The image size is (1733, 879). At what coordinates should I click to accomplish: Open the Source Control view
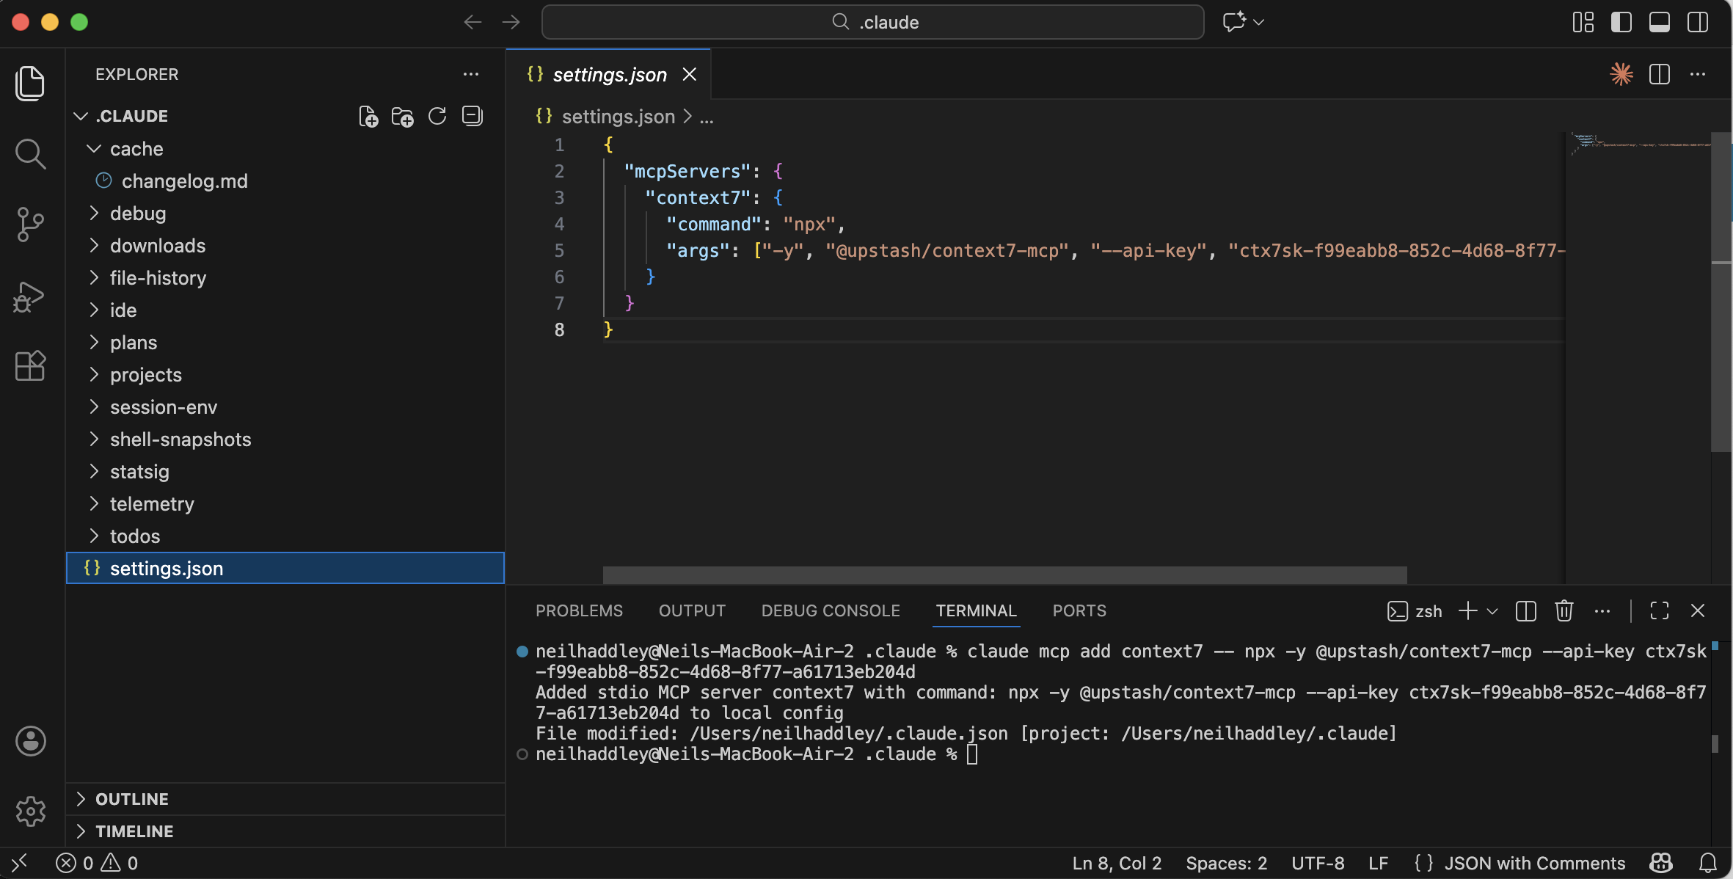pyautogui.click(x=30, y=225)
